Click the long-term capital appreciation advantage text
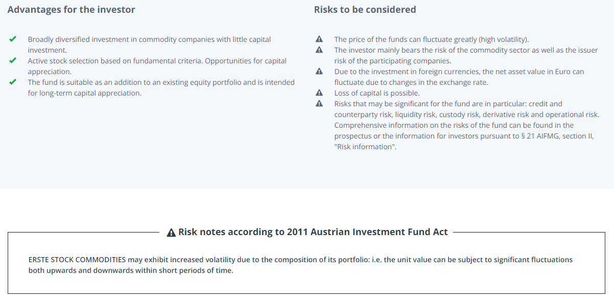 coord(161,87)
